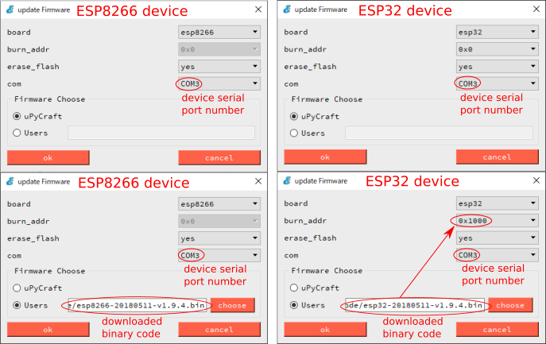Click cancel in ESP32 dialog with burn_addr 0x0
Viewport: 546px width, 344px height.
(498, 157)
